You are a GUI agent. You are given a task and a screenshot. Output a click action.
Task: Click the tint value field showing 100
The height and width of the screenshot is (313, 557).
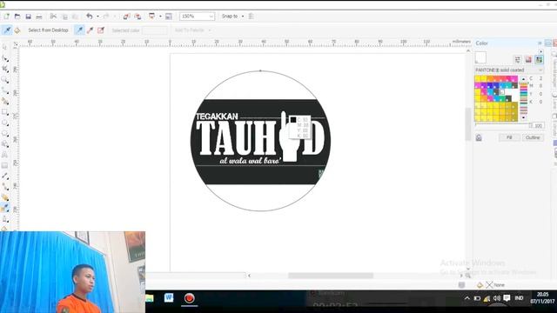click(539, 125)
